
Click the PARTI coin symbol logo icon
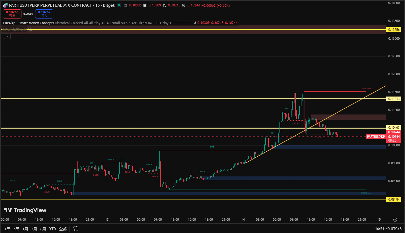pyautogui.click(x=5, y=5)
